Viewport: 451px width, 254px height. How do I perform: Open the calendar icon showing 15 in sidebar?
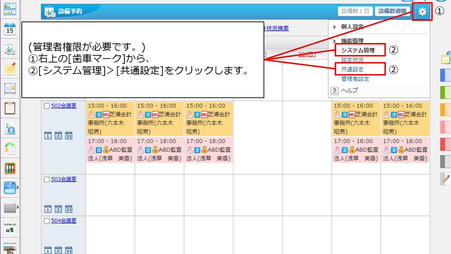10,29
